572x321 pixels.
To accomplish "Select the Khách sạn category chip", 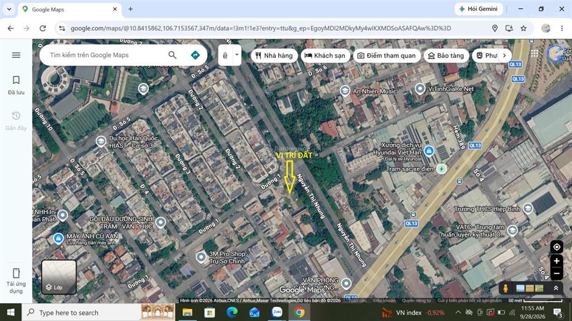I will 325,55.
